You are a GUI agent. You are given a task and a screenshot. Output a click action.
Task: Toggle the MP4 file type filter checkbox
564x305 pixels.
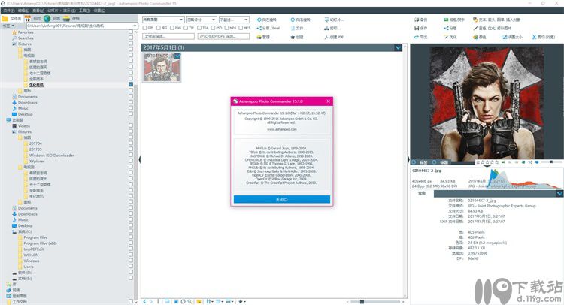[x=226, y=28]
